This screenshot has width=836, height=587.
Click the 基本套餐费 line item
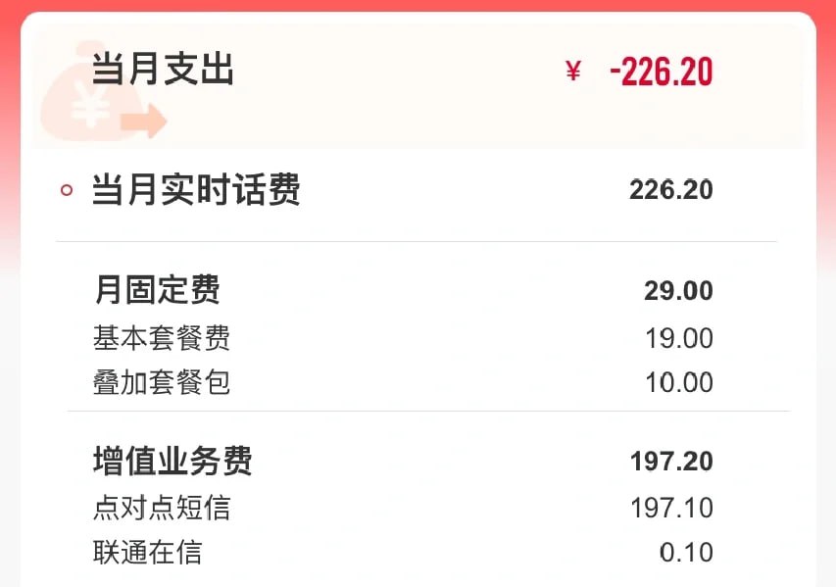[x=158, y=338]
